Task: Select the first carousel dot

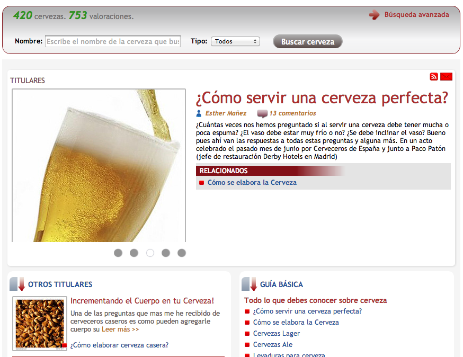Action: point(118,253)
